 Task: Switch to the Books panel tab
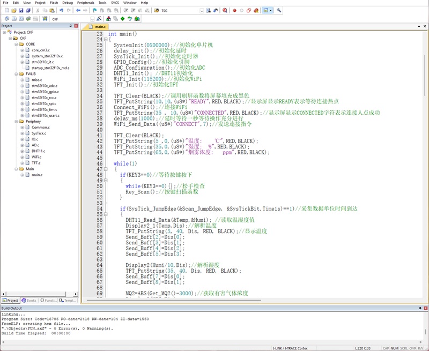29,300
